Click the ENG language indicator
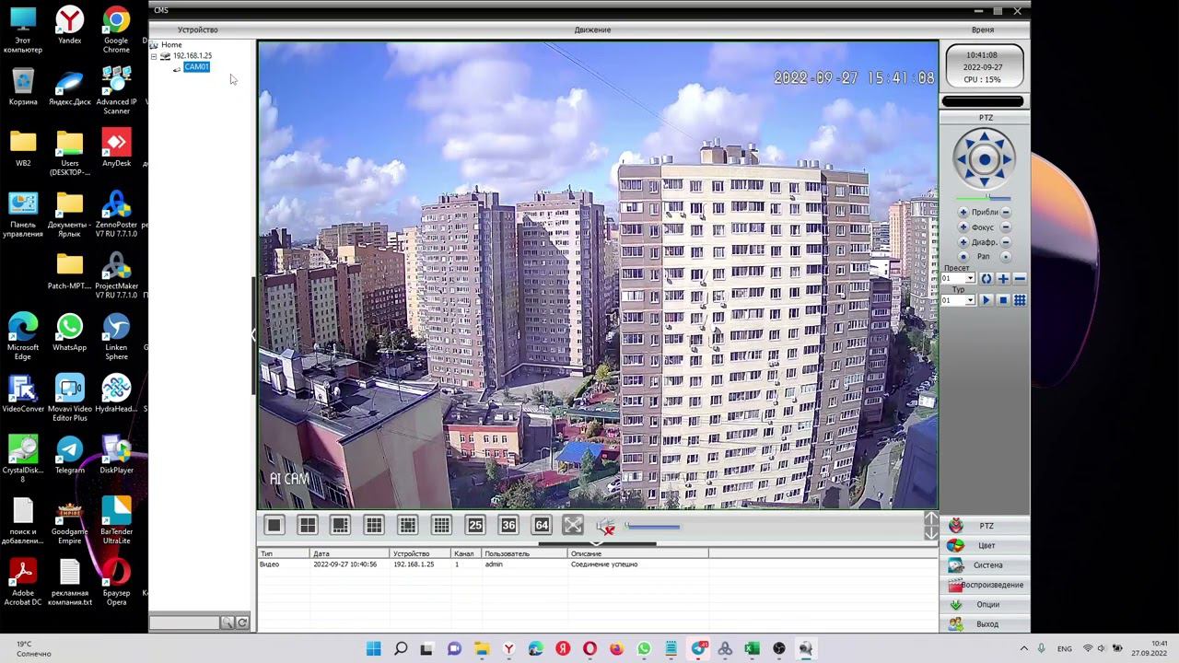This screenshot has width=1179, height=663. click(1065, 649)
